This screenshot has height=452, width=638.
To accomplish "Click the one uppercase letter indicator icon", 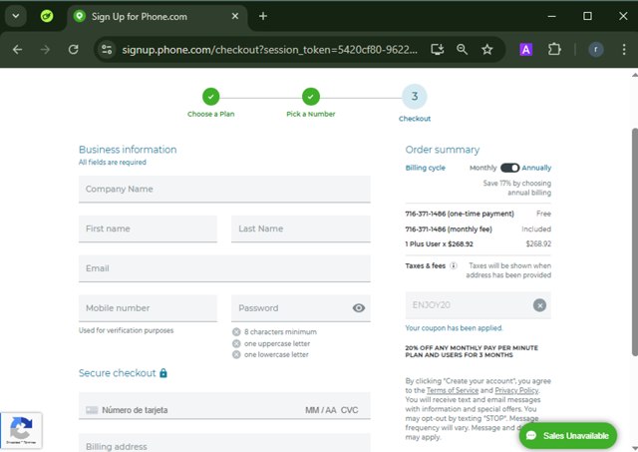I will pyautogui.click(x=236, y=343).
